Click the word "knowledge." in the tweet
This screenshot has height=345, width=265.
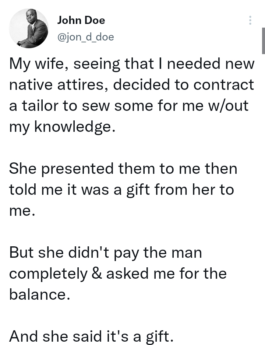tap(75, 127)
